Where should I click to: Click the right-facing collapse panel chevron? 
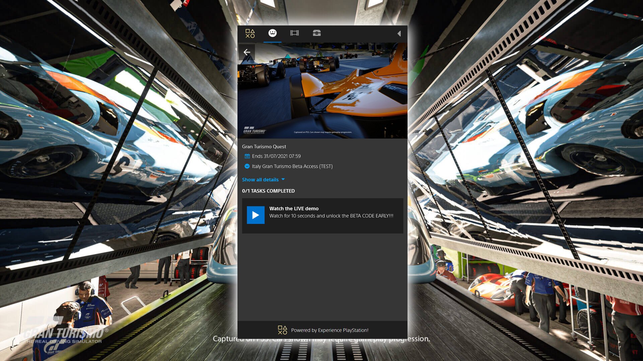click(399, 33)
